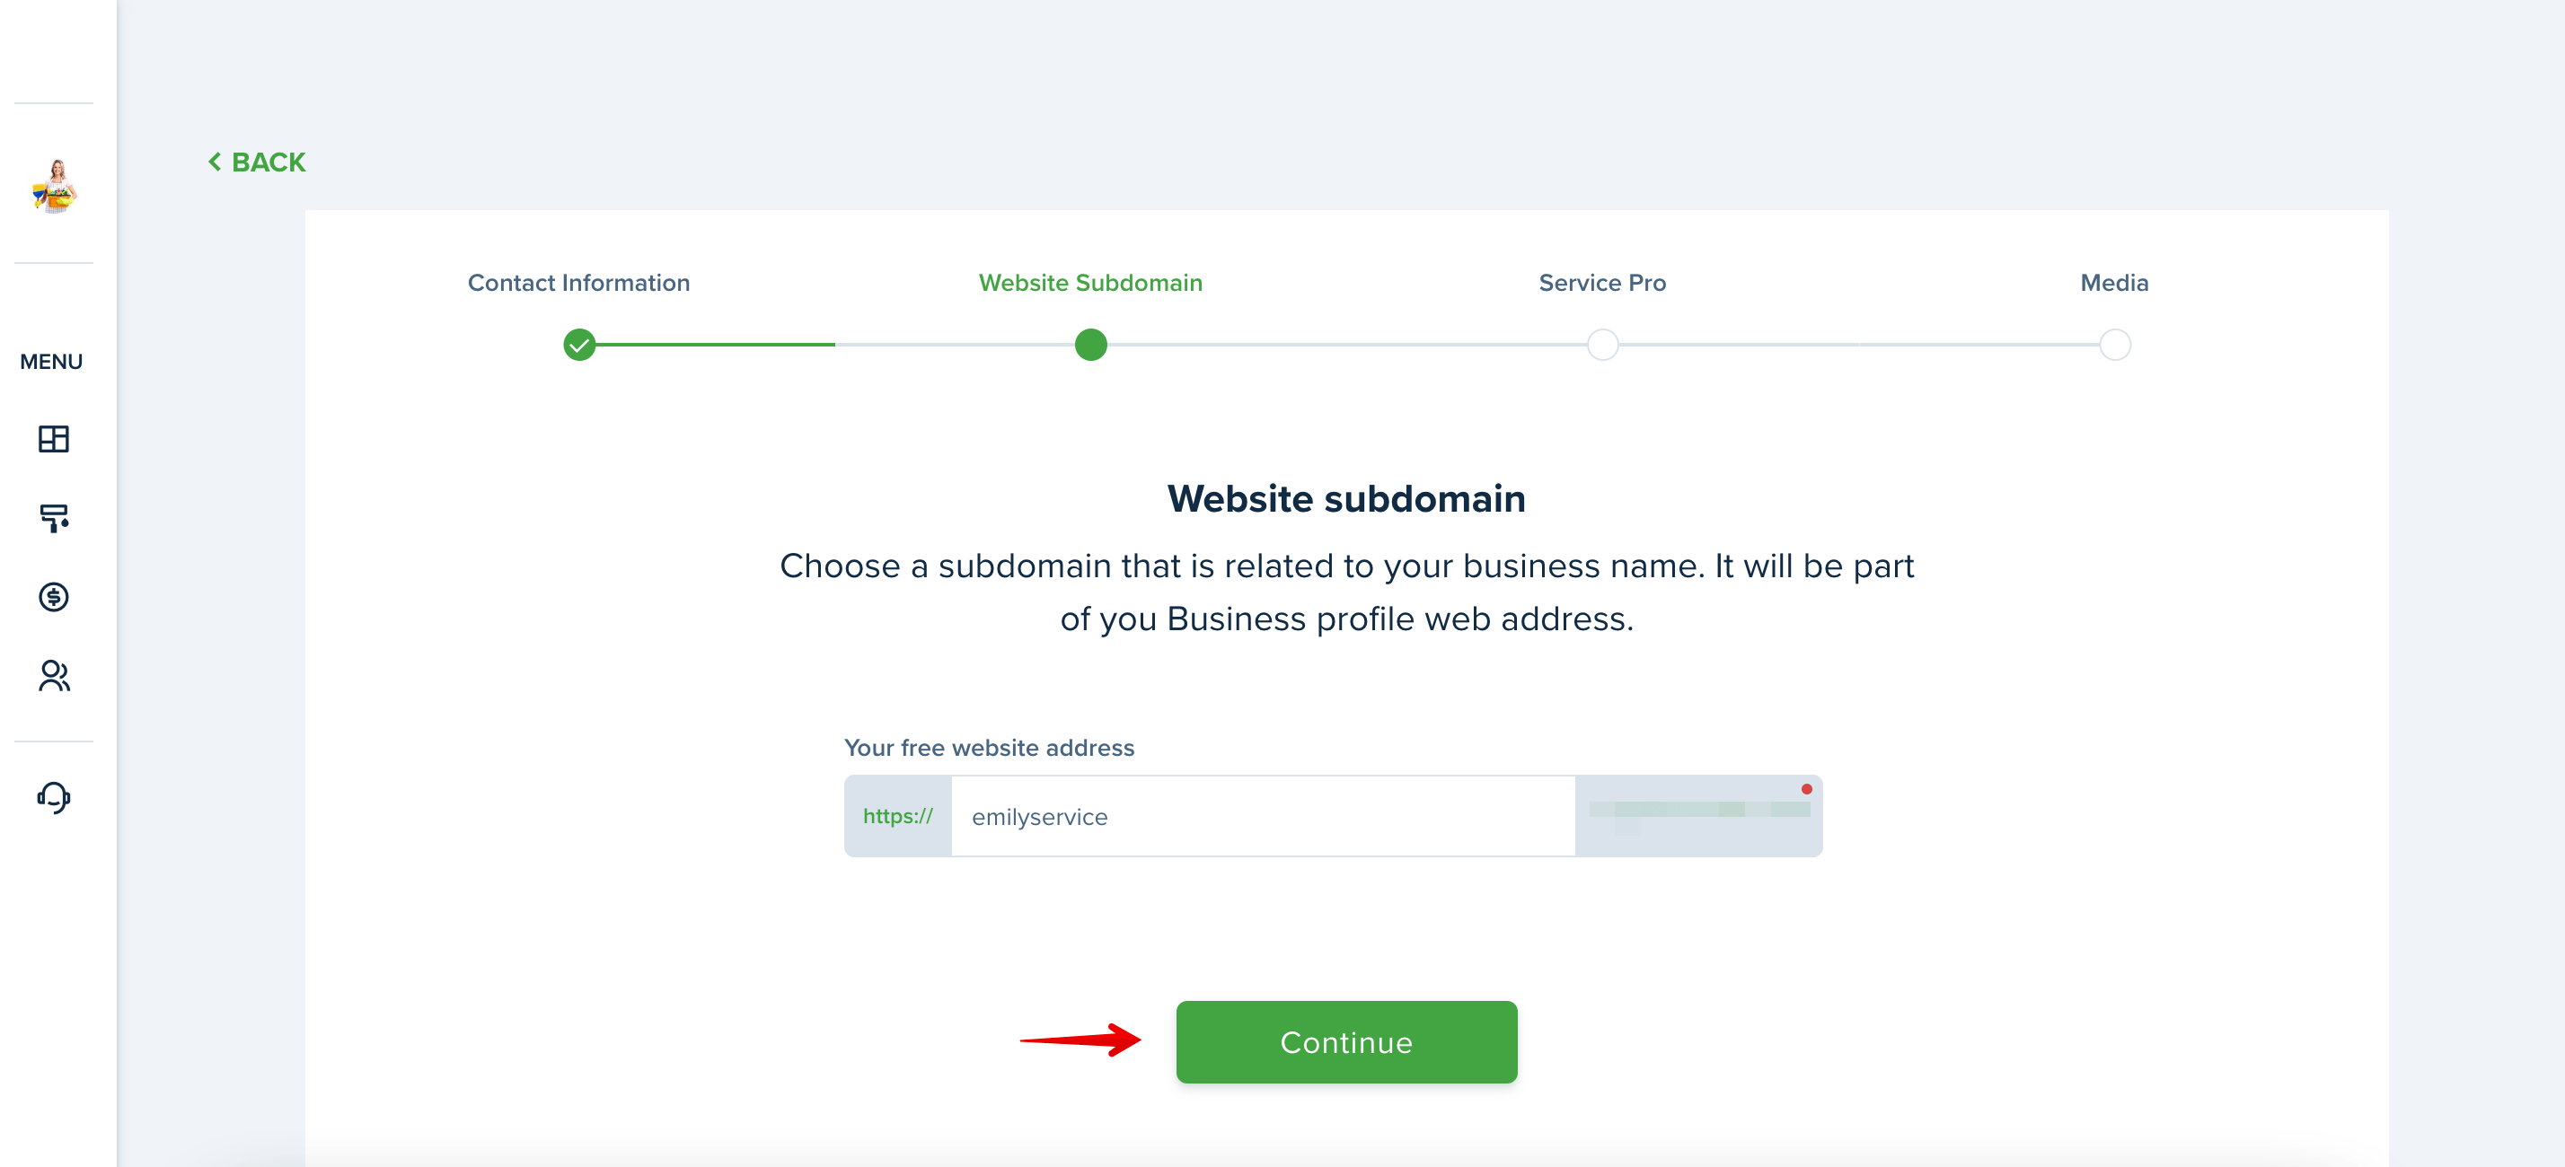The width and height of the screenshot is (2565, 1167).
Task: Click the emilyservice subdomain input field
Action: (x=1264, y=816)
